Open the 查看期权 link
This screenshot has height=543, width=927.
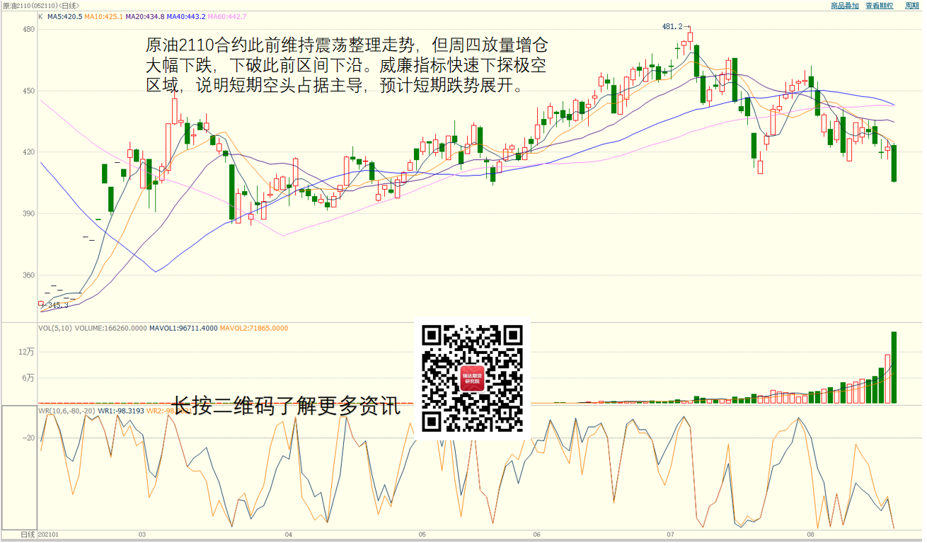[x=880, y=6]
